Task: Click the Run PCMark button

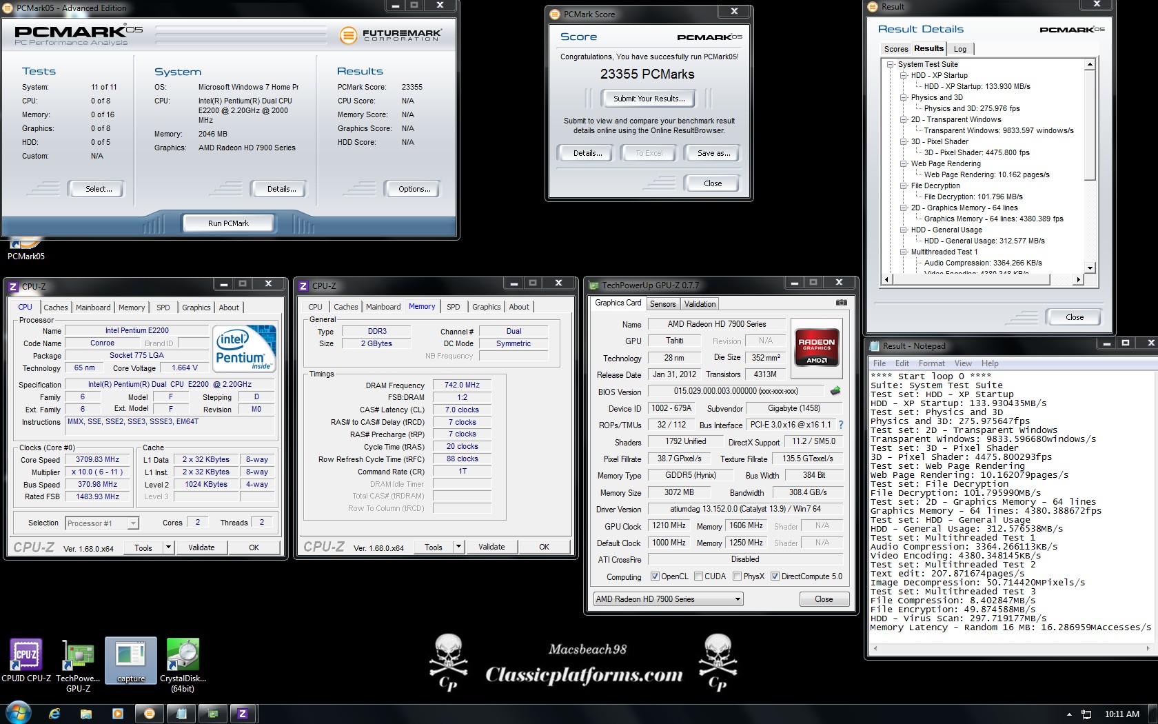Action: point(228,223)
